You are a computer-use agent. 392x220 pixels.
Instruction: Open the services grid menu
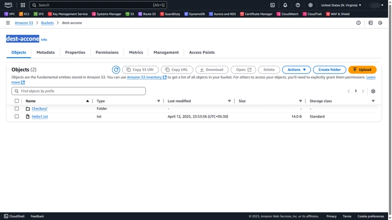coord(23,5)
